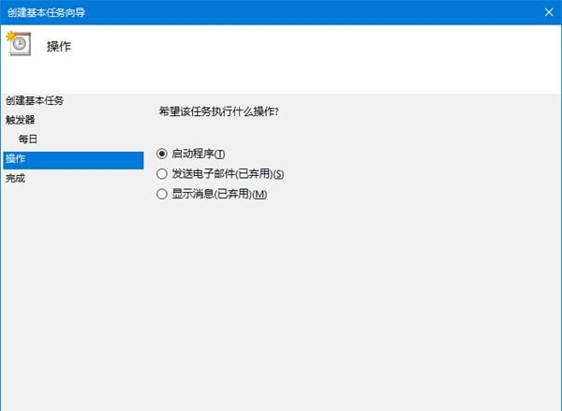Click the 创建基本任务向导 title bar text
Image resolution: width=562 pixels, height=411 pixels.
[x=45, y=12]
